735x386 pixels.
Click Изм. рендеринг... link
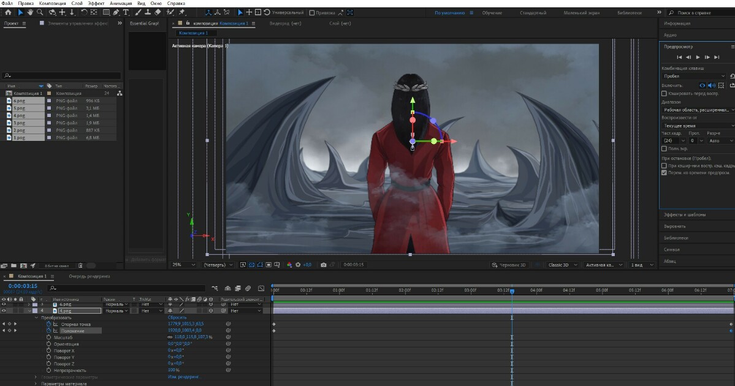point(184,377)
